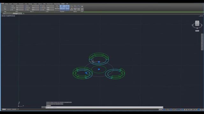Viewport: 204px width, 114px height.
Task: Click the Rows Between distance field
Action: click(35, 8)
